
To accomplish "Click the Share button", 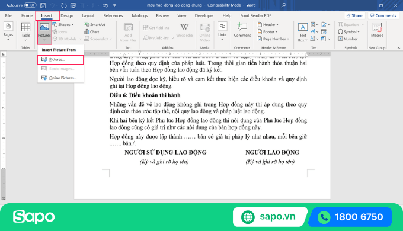I will point(354,15).
